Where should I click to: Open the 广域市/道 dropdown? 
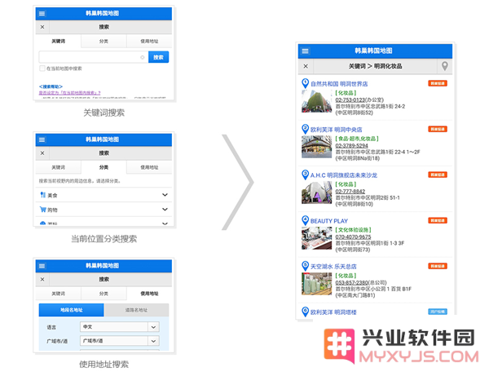pos(120,341)
